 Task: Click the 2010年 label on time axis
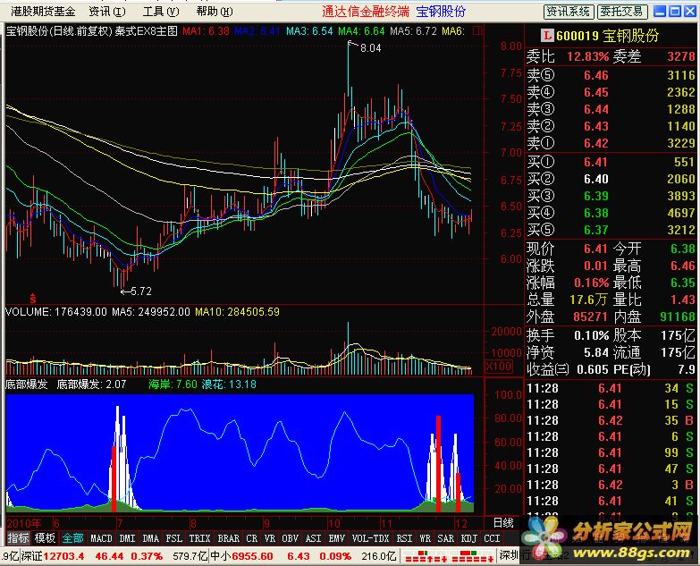24,523
